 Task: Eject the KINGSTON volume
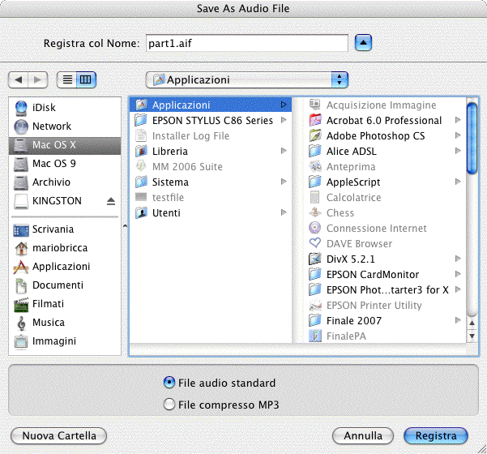(111, 201)
